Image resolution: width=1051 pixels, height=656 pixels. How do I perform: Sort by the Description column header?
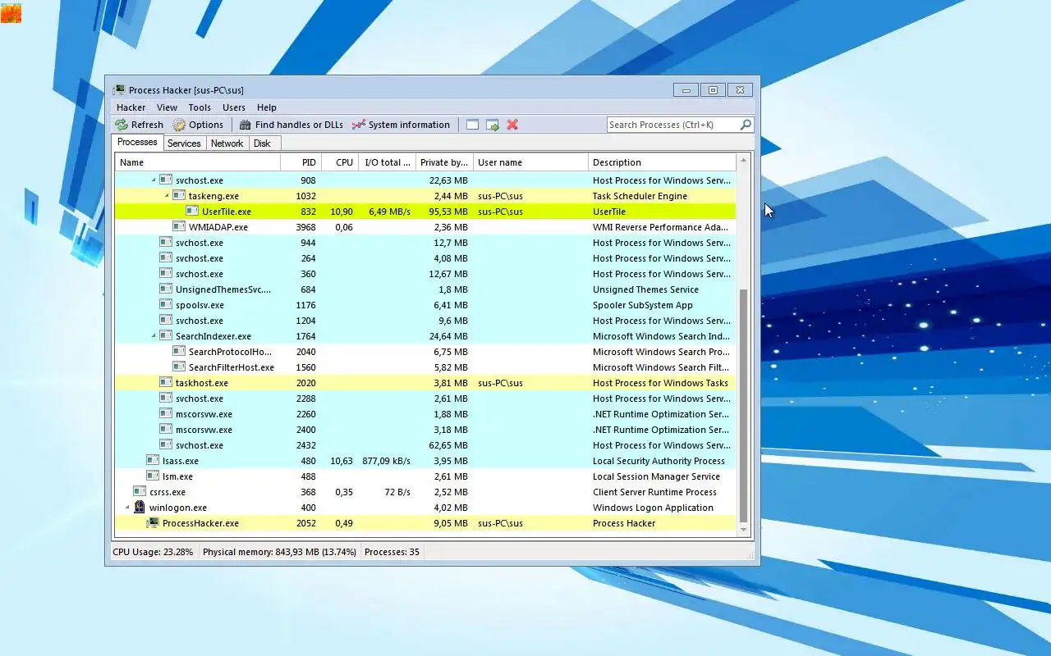pyautogui.click(x=662, y=162)
